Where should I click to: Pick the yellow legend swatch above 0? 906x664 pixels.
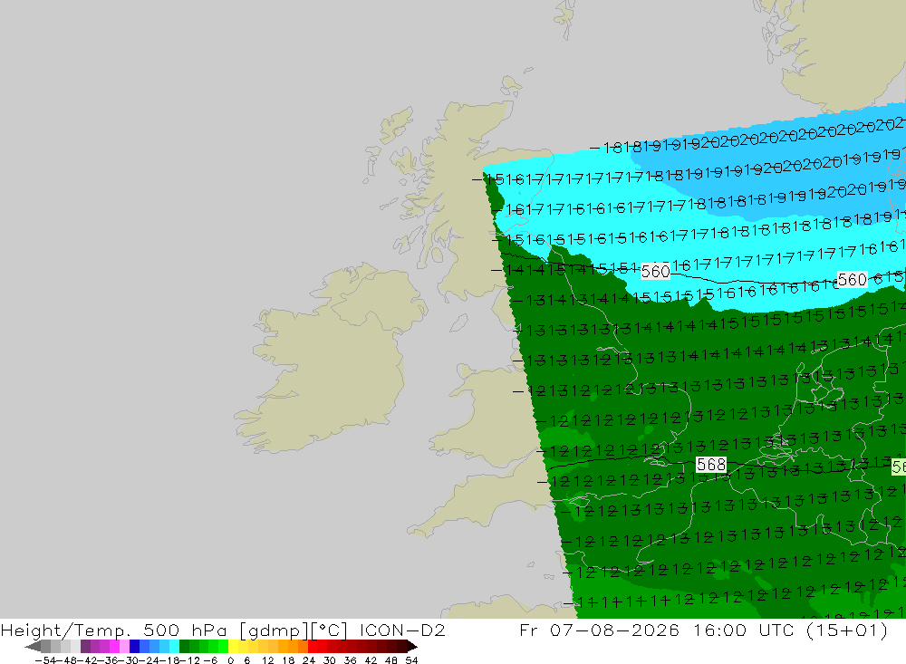click(x=234, y=646)
